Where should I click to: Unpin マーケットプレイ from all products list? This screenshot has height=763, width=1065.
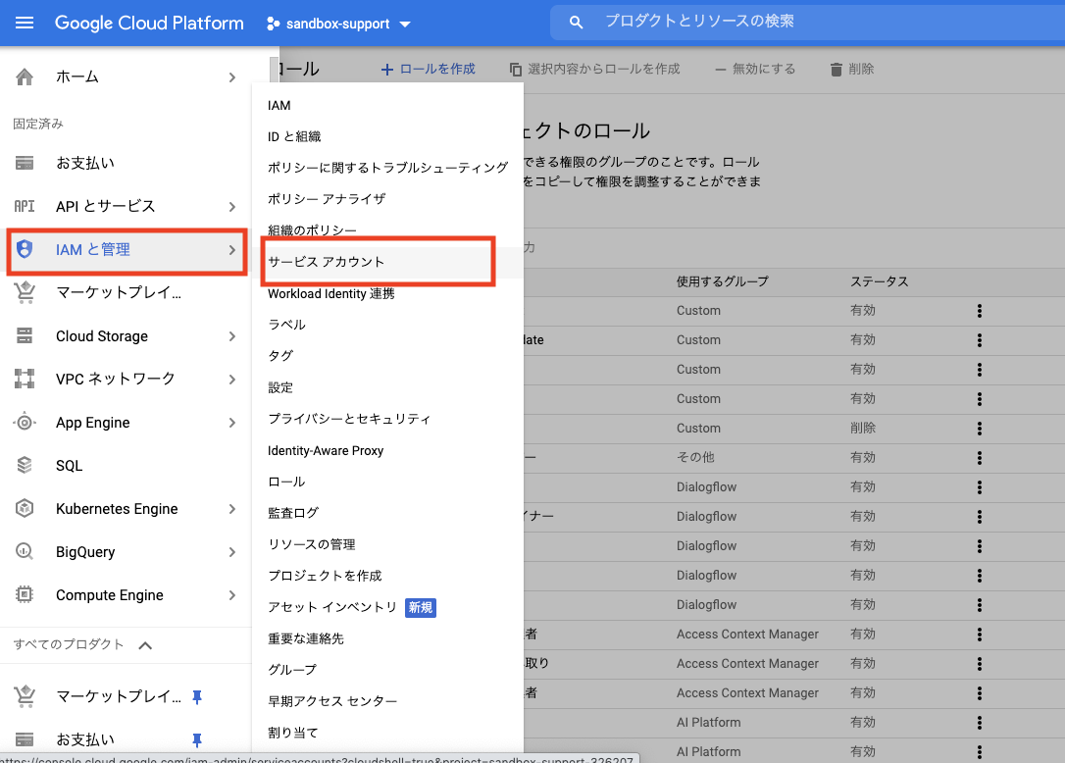pos(197,697)
